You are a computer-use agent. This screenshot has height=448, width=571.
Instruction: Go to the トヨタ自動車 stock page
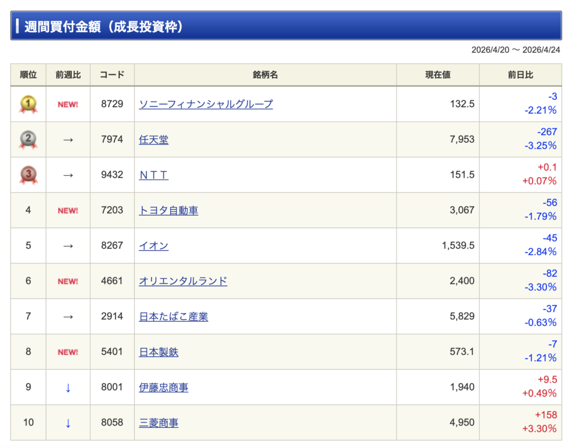click(168, 210)
